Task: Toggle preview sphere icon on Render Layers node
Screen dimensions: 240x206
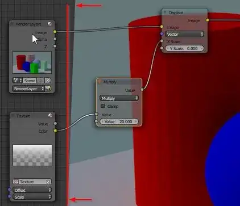Action: tap(49, 24)
